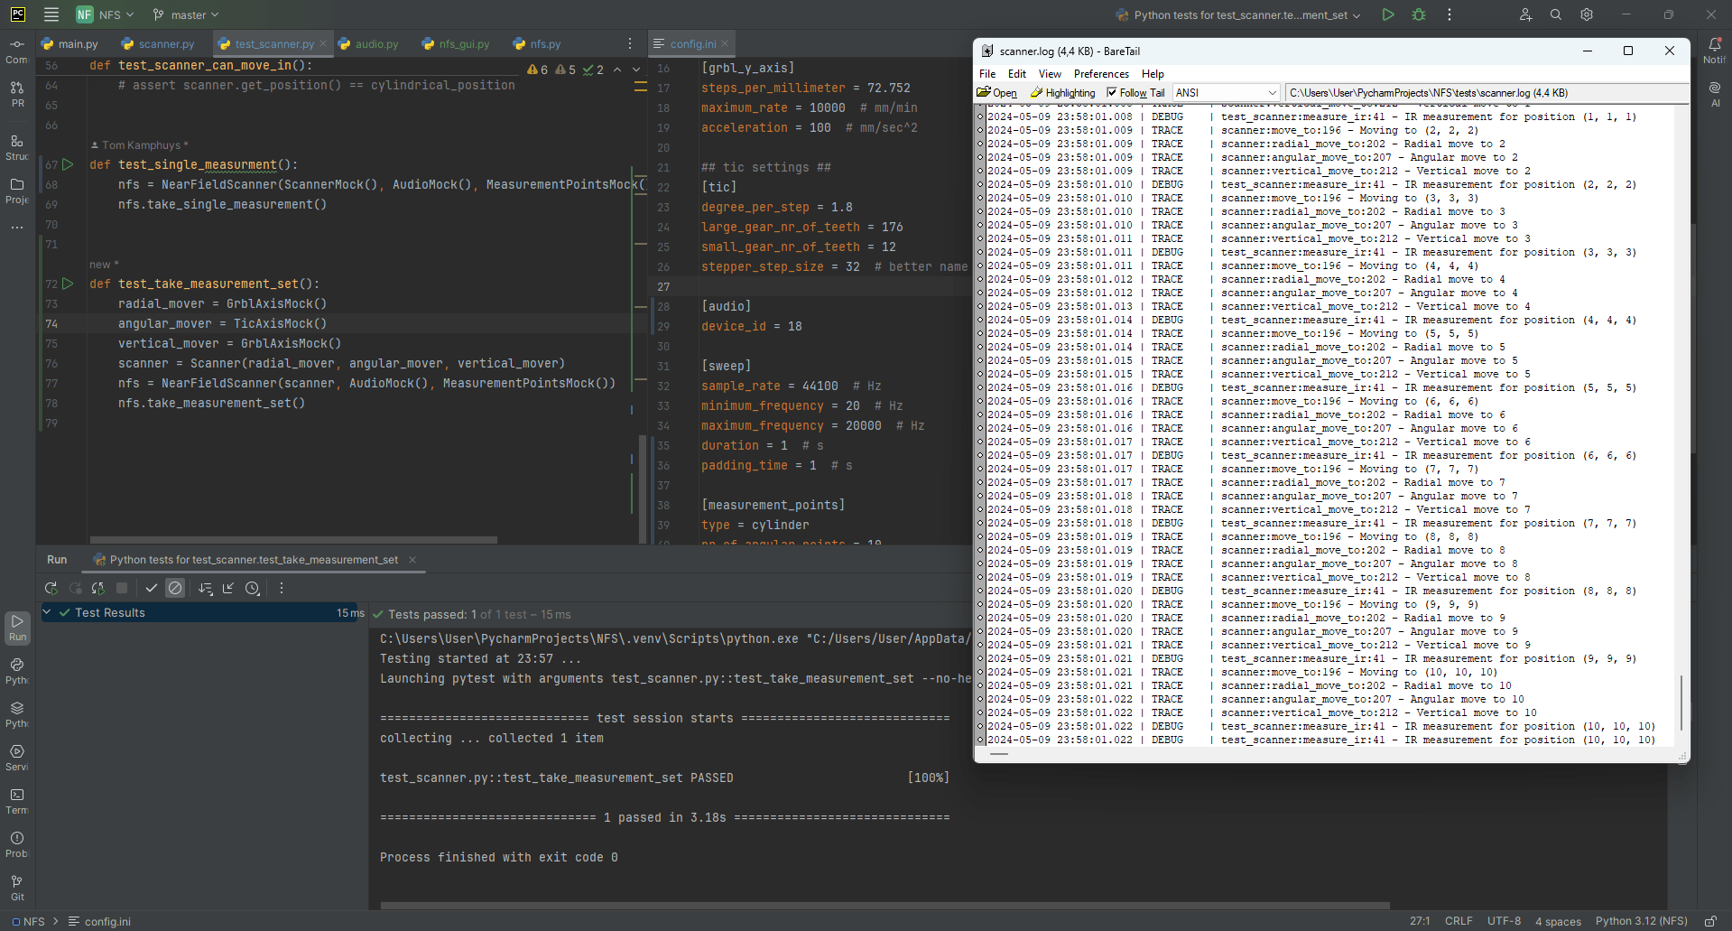Screen dimensions: 1732x931
Task: Close the Python tests run tab
Action: pos(412,560)
